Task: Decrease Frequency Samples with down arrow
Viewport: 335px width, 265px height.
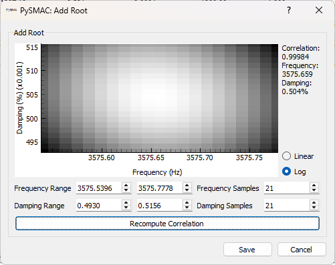Action: (314, 191)
